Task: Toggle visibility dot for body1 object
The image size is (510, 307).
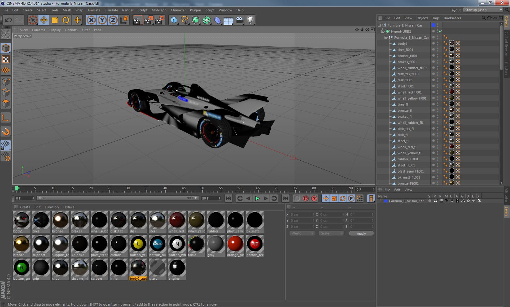Action: (434, 43)
